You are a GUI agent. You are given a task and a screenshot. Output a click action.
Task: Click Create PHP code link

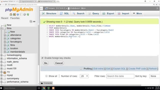click(137, 69)
